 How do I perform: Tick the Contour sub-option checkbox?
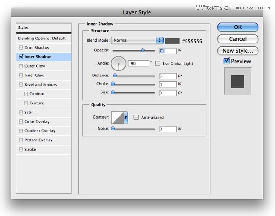[26, 94]
